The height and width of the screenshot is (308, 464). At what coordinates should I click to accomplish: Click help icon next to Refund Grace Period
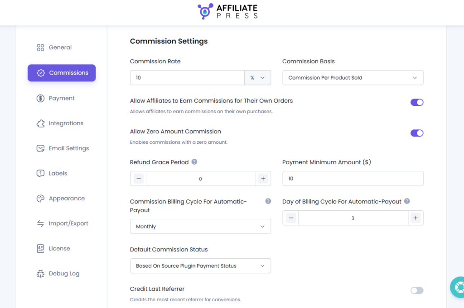194,162
